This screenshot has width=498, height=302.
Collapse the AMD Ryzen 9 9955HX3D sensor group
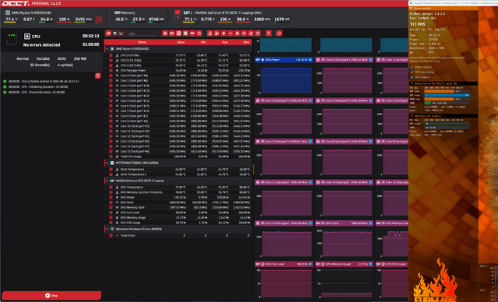coord(107,49)
